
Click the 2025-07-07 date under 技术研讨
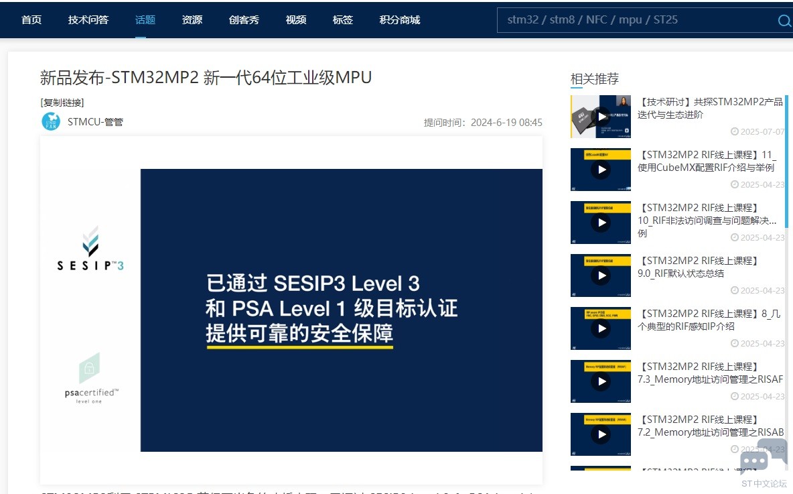758,131
